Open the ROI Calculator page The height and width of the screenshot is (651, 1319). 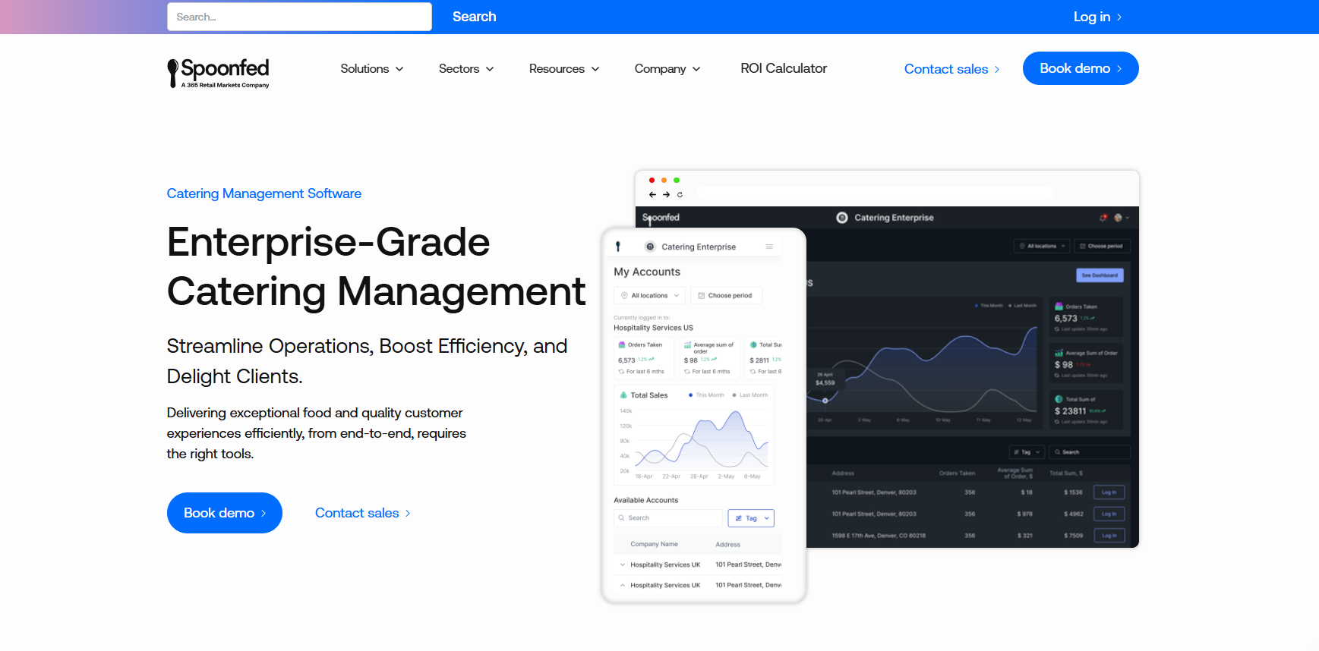[784, 68]
